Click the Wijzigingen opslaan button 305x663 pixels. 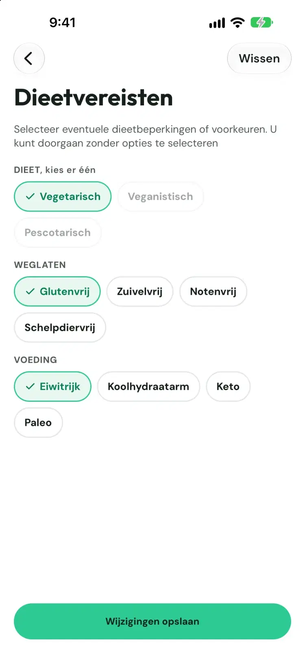pos(152,622)
